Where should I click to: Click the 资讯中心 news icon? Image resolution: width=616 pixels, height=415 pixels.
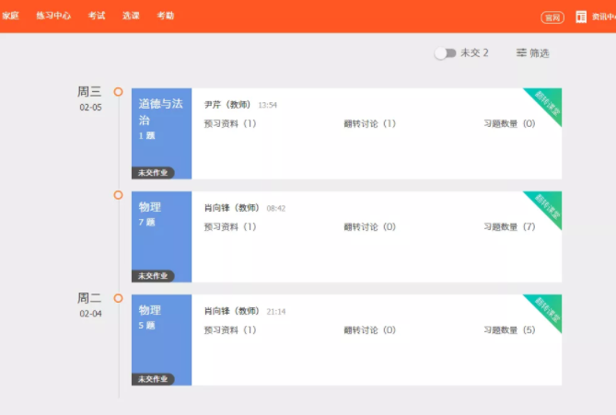click(x=581, y=17)
